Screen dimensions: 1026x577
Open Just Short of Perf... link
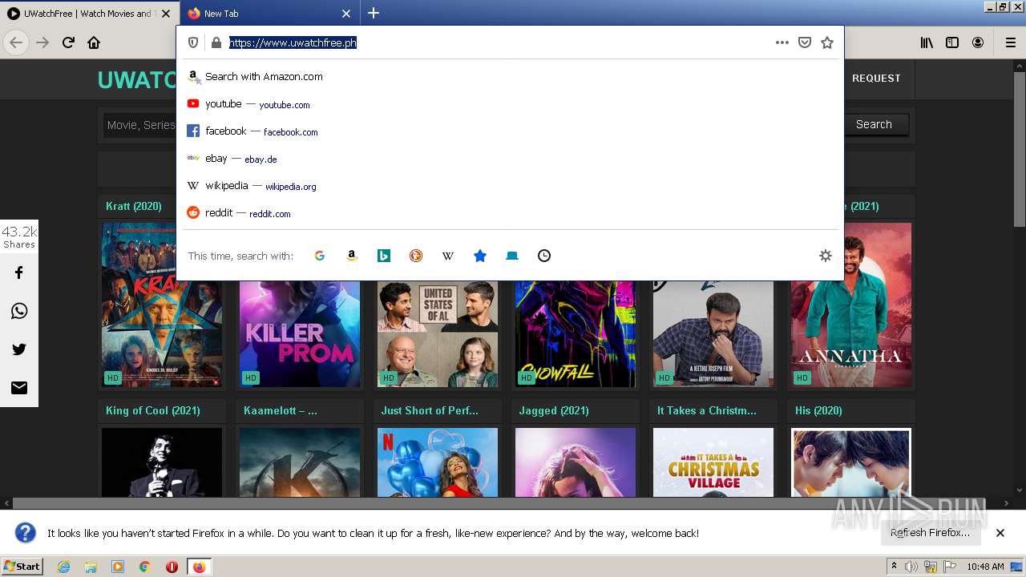point(430,410)
